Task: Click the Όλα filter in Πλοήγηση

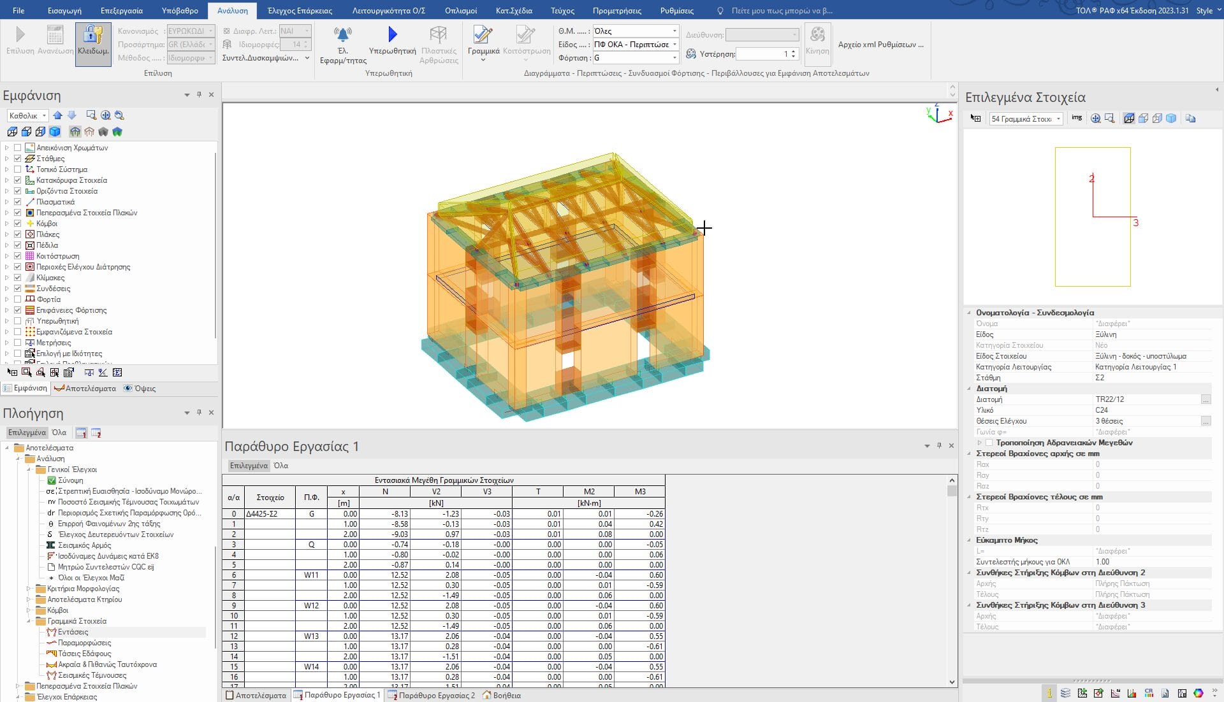Action: click(x=59, y=433)
